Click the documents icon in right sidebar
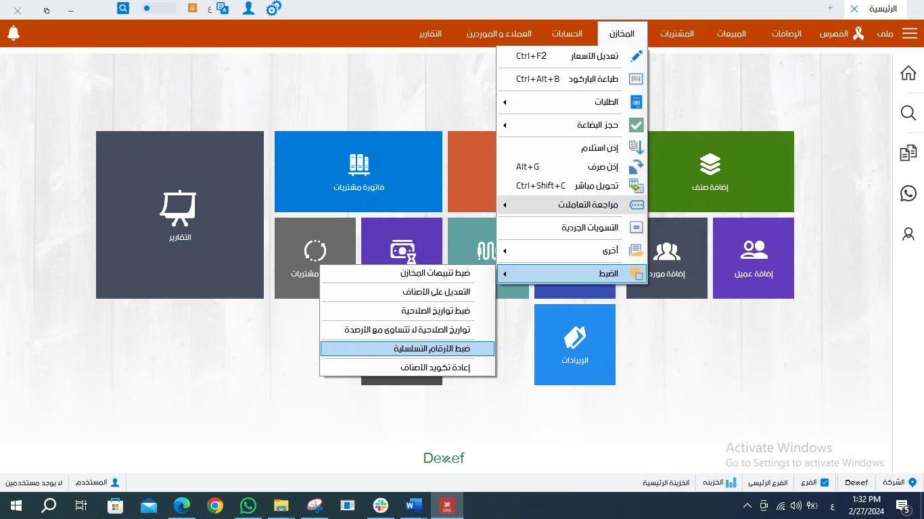 coord(908,153)
